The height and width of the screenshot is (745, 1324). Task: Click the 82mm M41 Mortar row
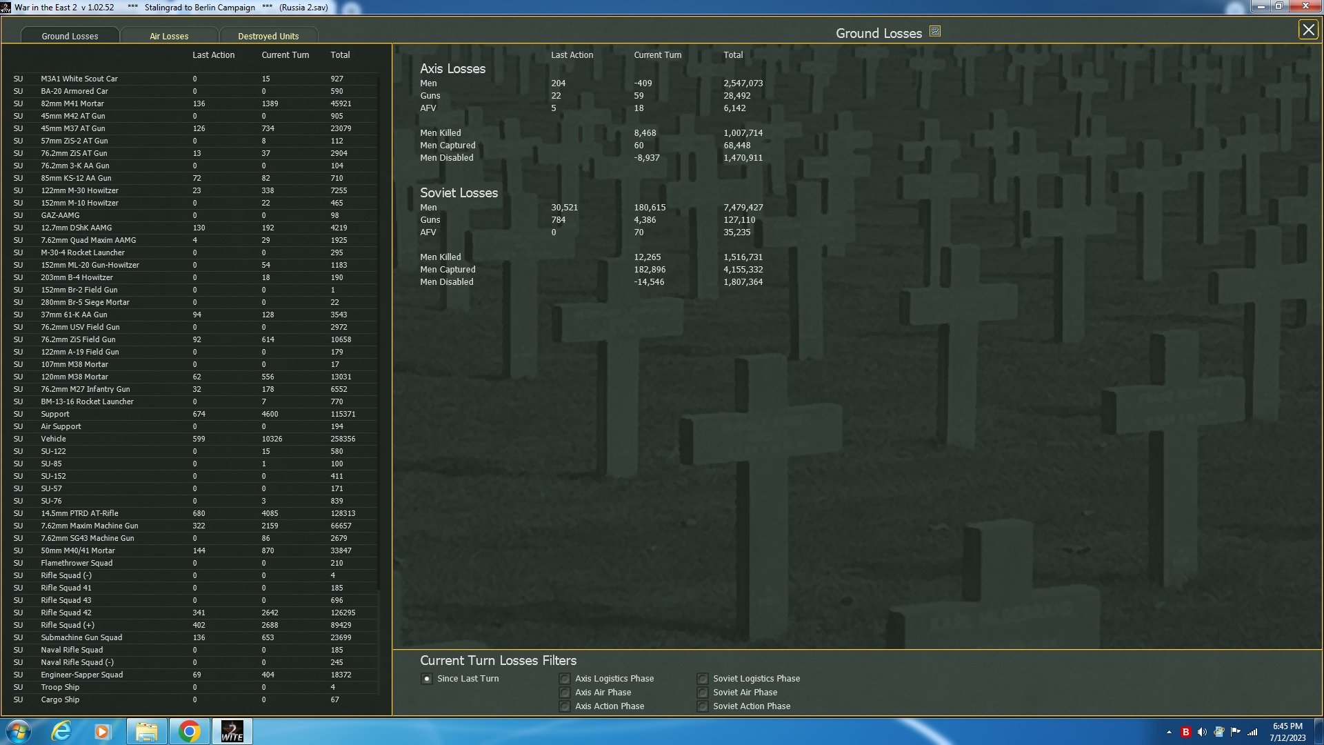72,103
